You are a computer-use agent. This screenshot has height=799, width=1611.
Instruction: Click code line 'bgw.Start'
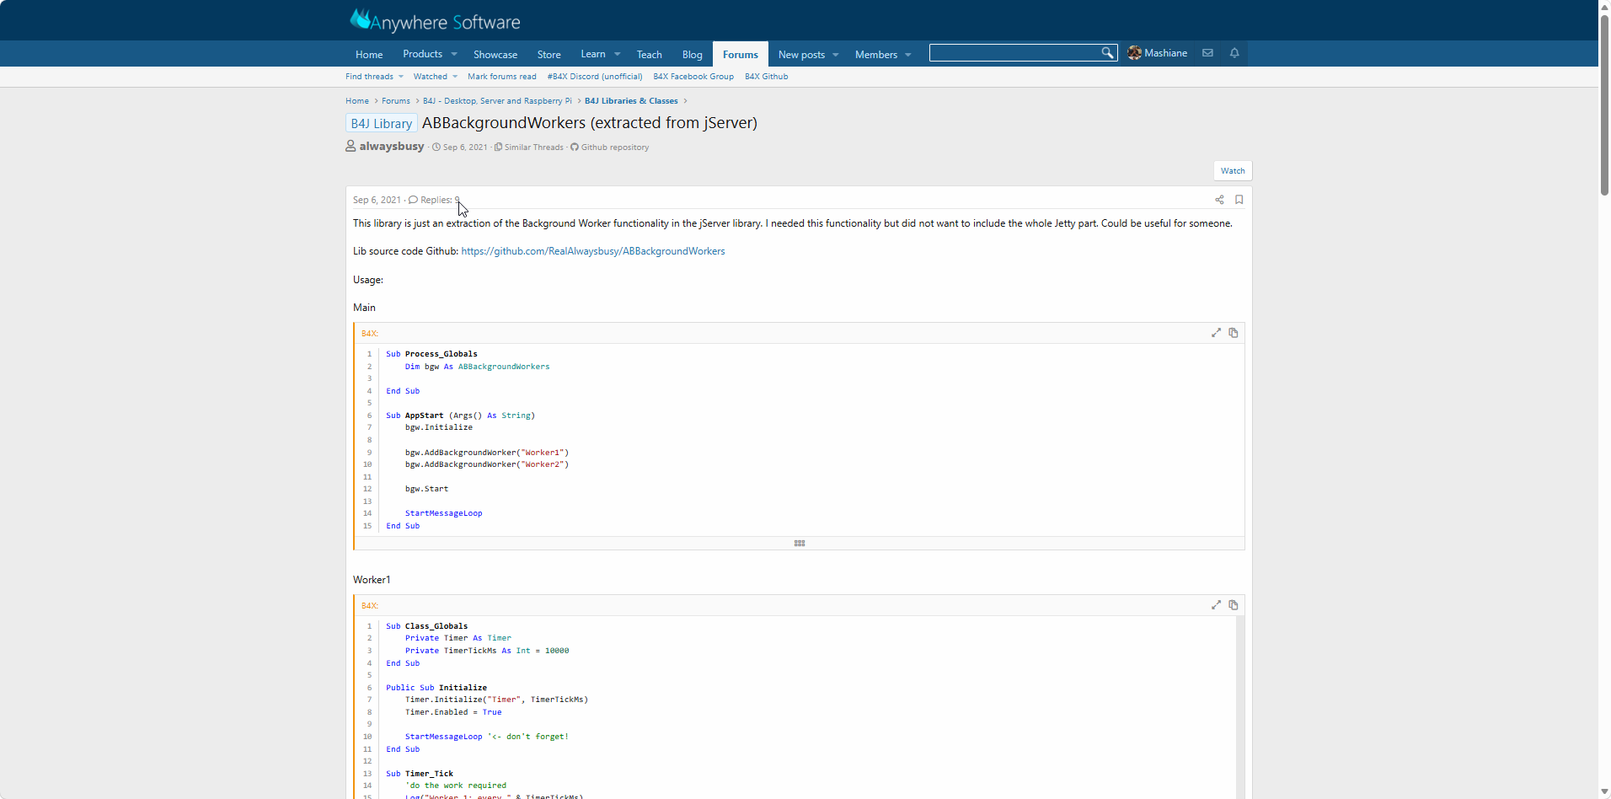coord(426,489)
